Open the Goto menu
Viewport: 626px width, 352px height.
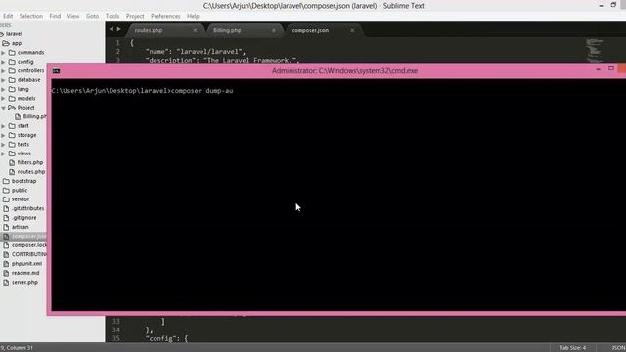pos(92,16)
